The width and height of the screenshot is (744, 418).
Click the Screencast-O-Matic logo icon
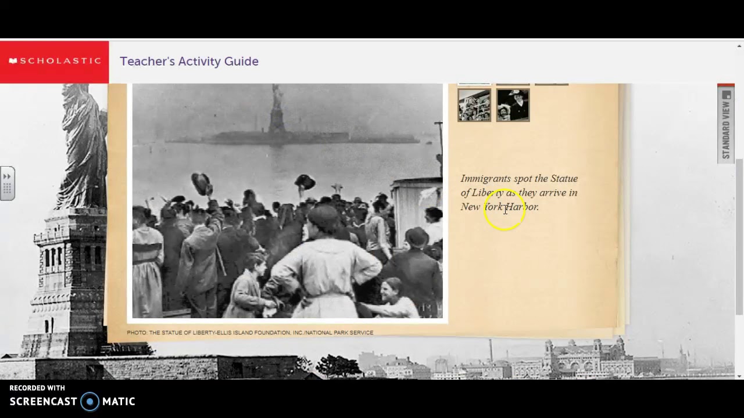pyautogui.click(x=90, y=402)
